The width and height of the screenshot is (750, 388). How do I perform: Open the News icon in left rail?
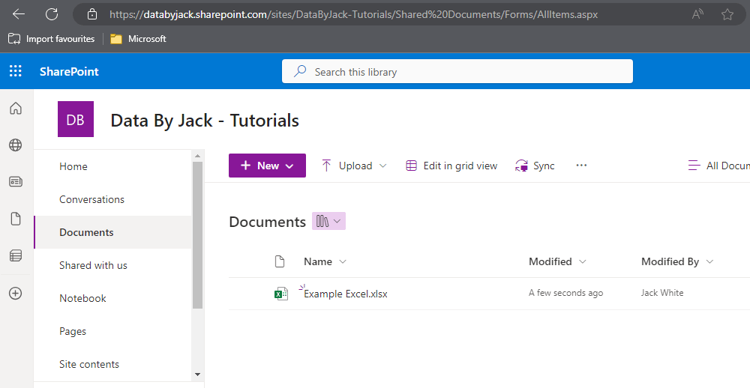tap(15, 182)
